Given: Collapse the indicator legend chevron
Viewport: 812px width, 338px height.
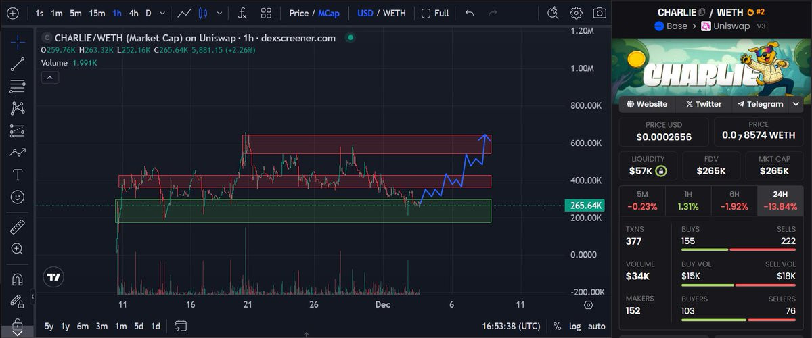Looking at the screenshot, I should (50, 78).
